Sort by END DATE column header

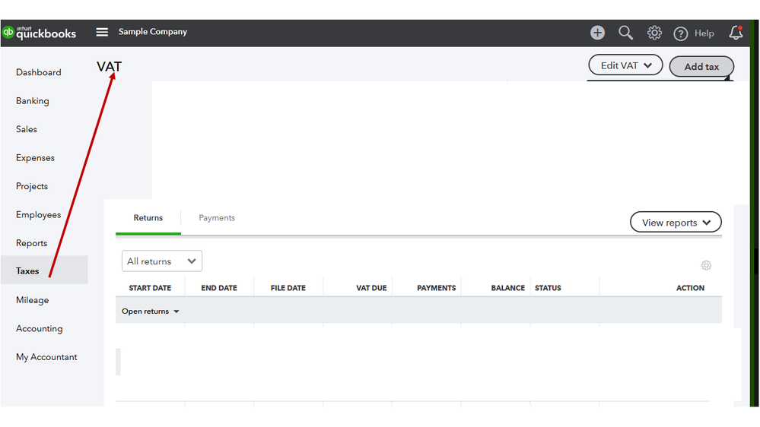pyautogui.click(x=219, y=287)
